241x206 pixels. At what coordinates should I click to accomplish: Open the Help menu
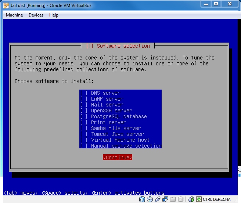point(54,15)
